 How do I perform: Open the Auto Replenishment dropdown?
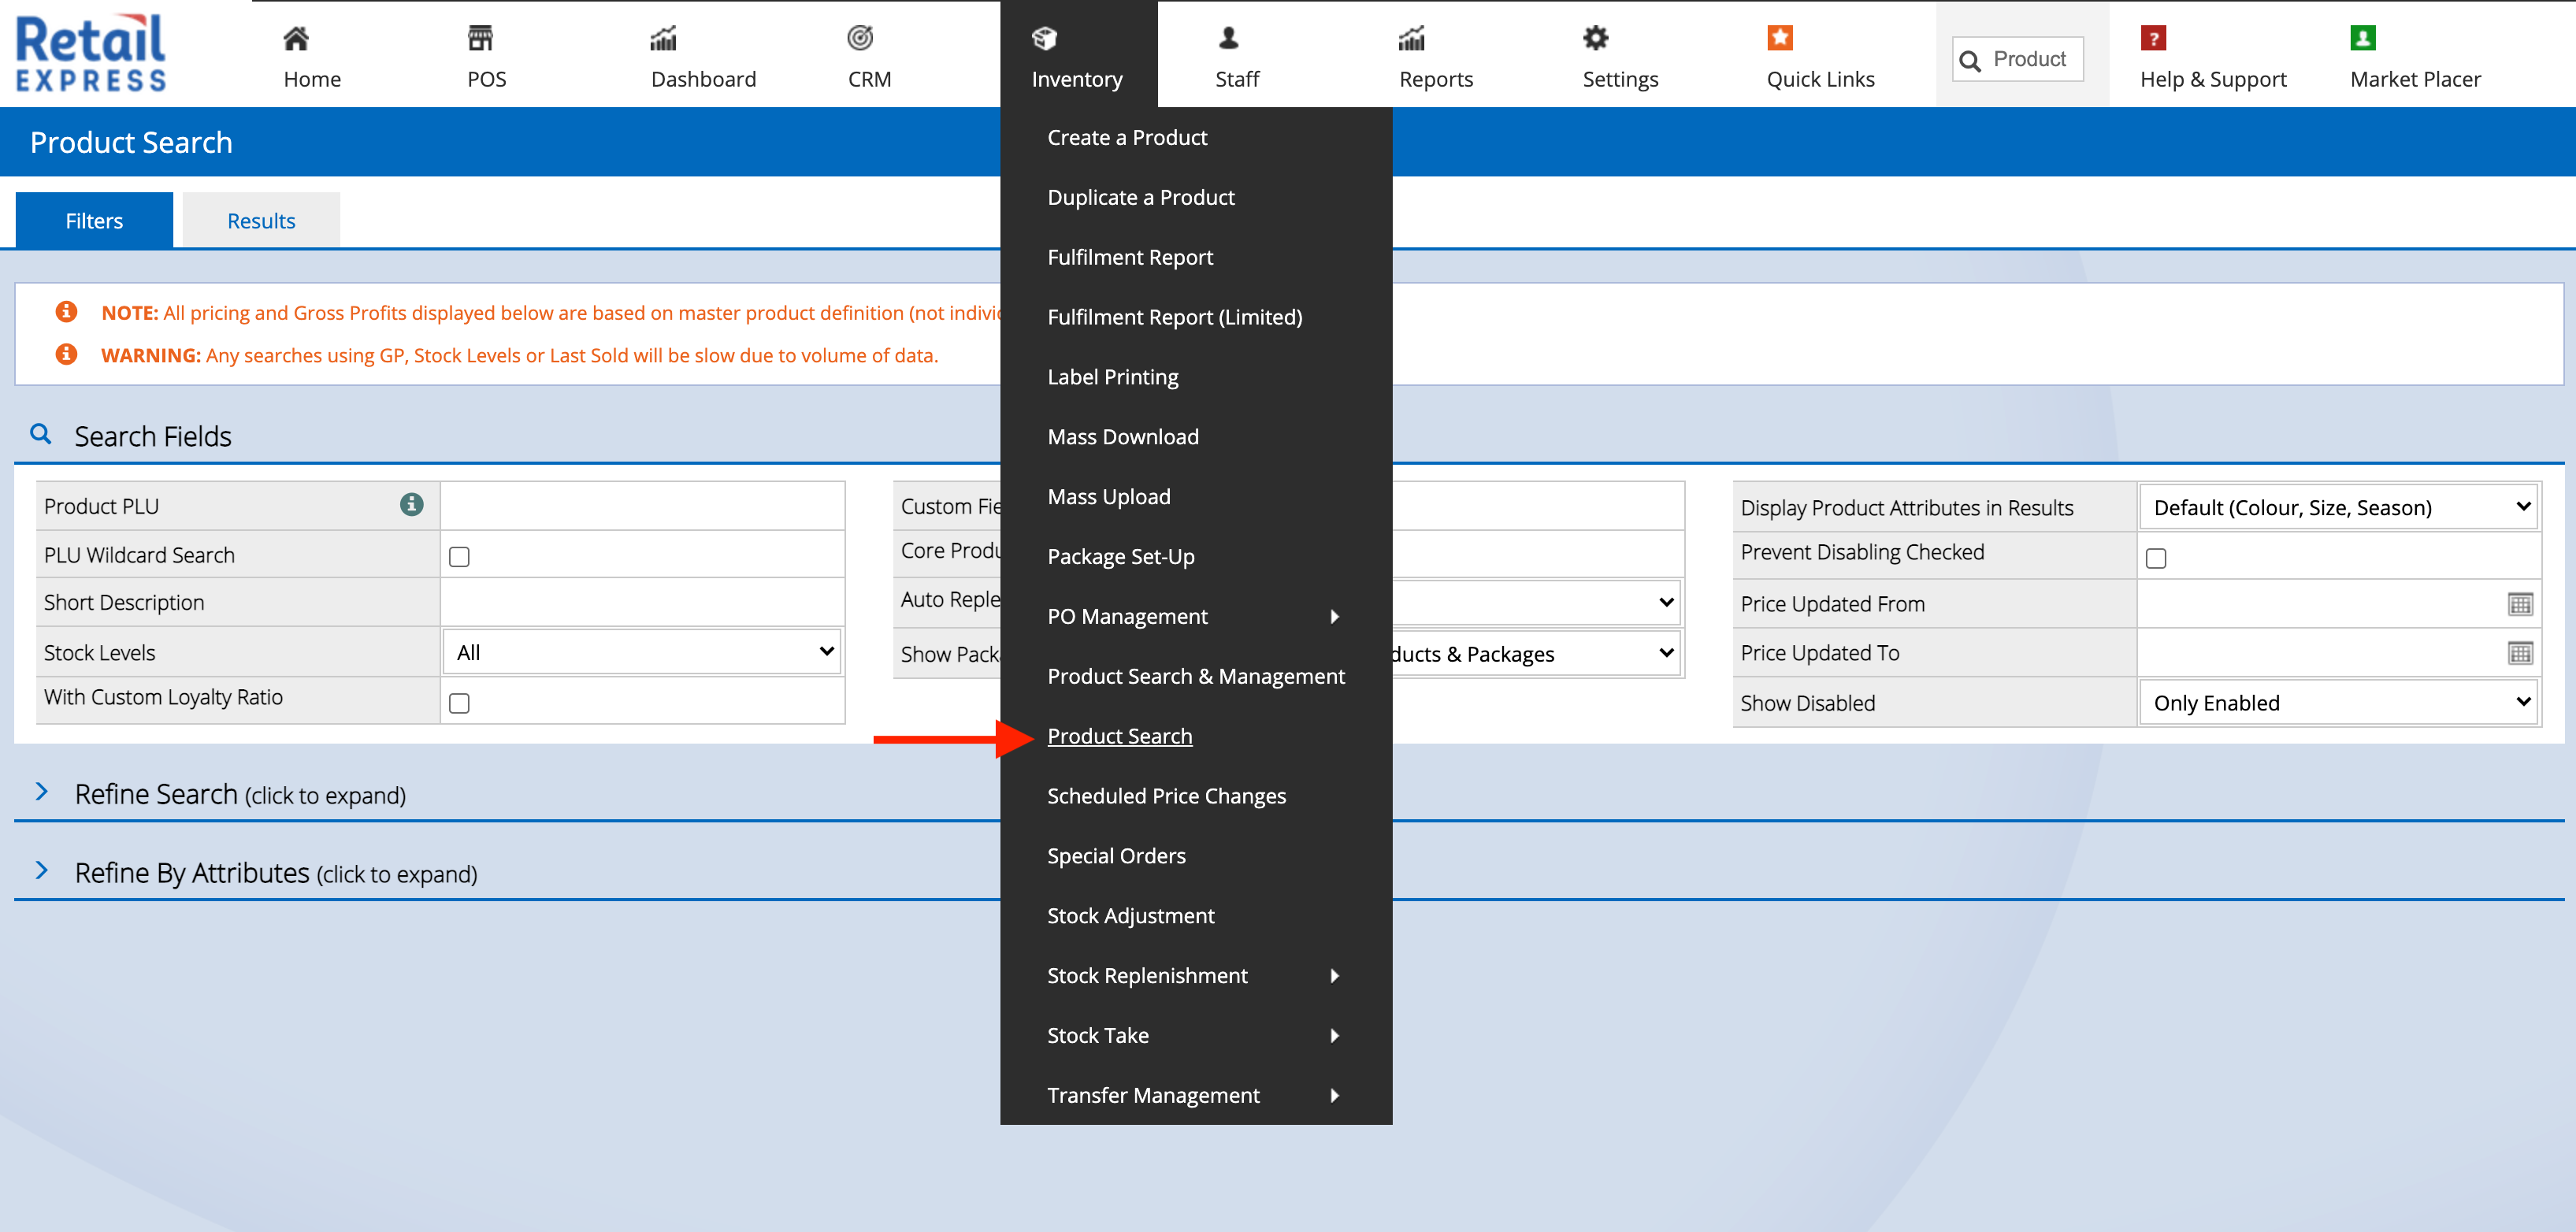point(1535,602)
